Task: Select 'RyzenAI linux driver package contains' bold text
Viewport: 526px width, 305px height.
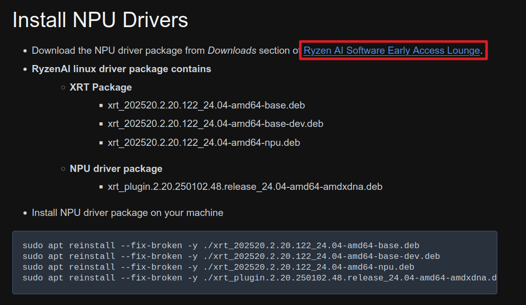Action: (x=121, y=69)
